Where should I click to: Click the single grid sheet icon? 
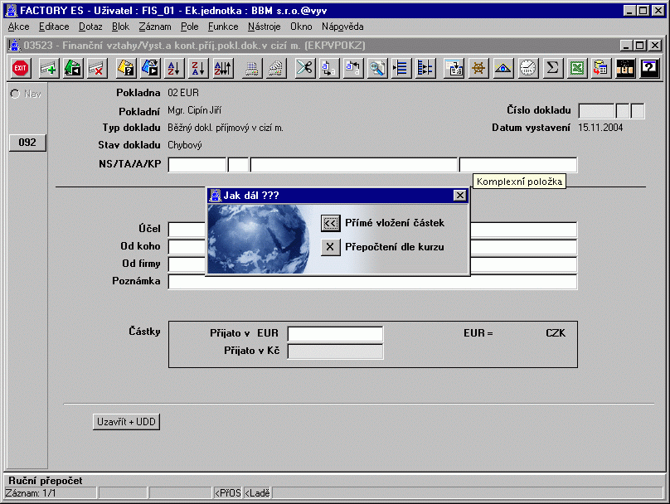[252, 68]
